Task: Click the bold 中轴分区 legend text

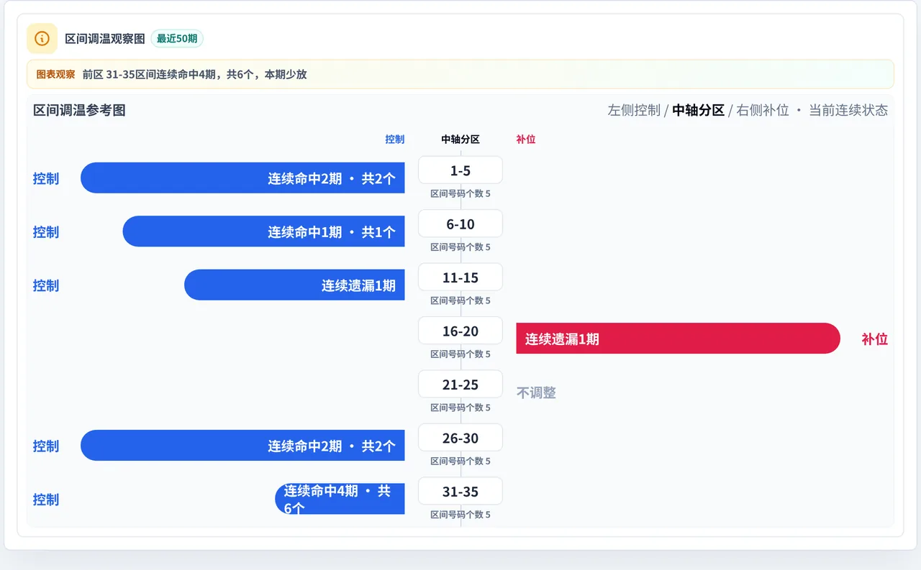Action: (x=699, y=110)
